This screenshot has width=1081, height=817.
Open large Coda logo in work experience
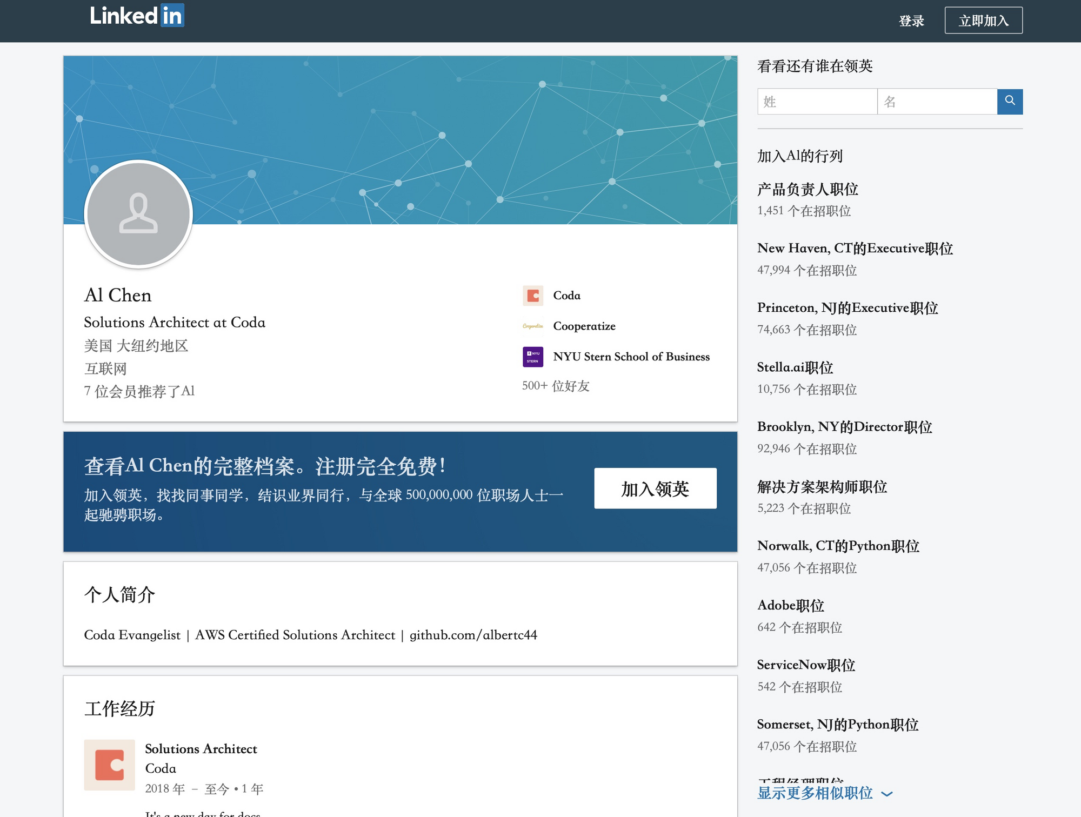[x=109, y=765]
